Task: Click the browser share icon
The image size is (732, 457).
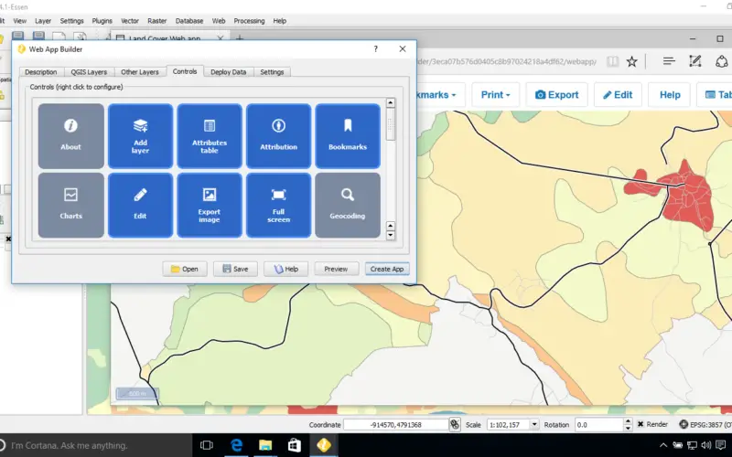Action: click(722, 61)
